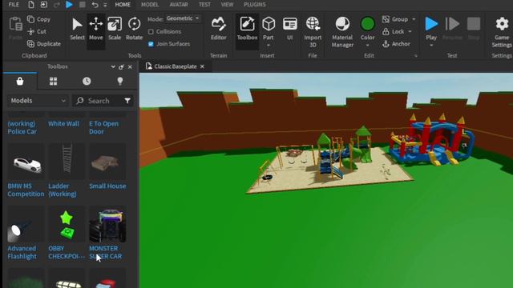The width and height of the screenshot is (513, 288).
Task: Click the quick-access blue Play arrow
Action: click(69, 5)
